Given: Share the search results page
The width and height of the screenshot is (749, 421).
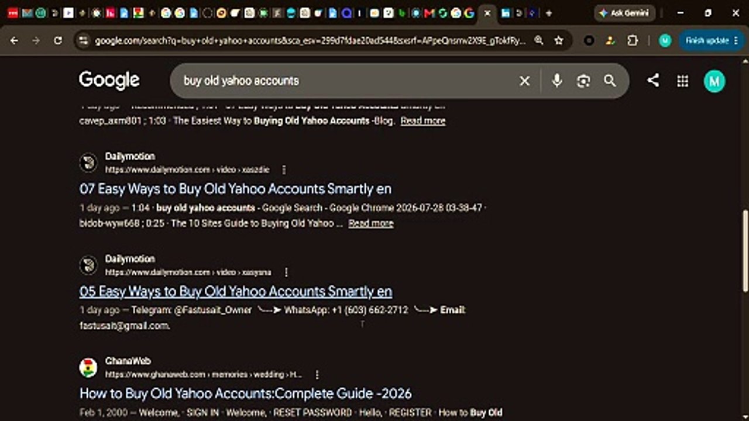Looking at the screenshot, I should 653,81.
